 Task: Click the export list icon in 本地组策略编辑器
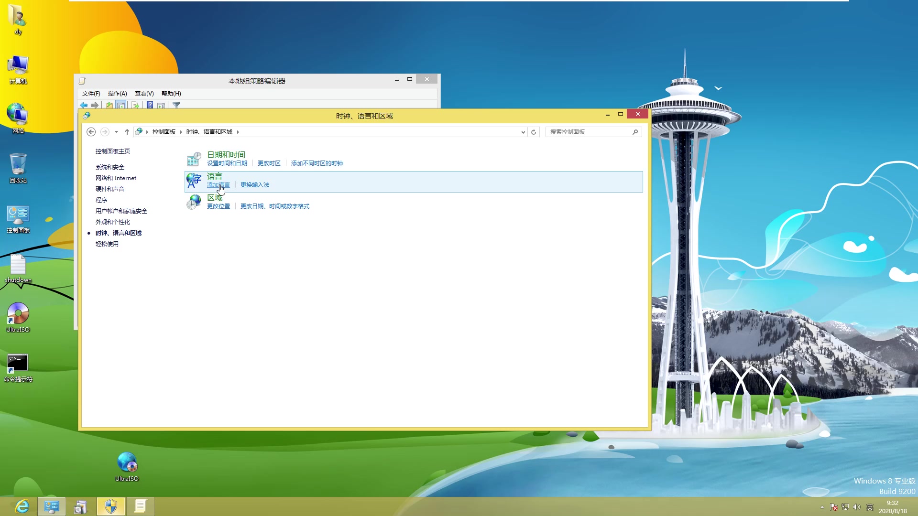(x=135, y=105)
